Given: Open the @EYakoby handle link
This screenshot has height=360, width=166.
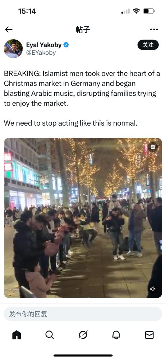Looking at the screenshot, I should (41, 53).
